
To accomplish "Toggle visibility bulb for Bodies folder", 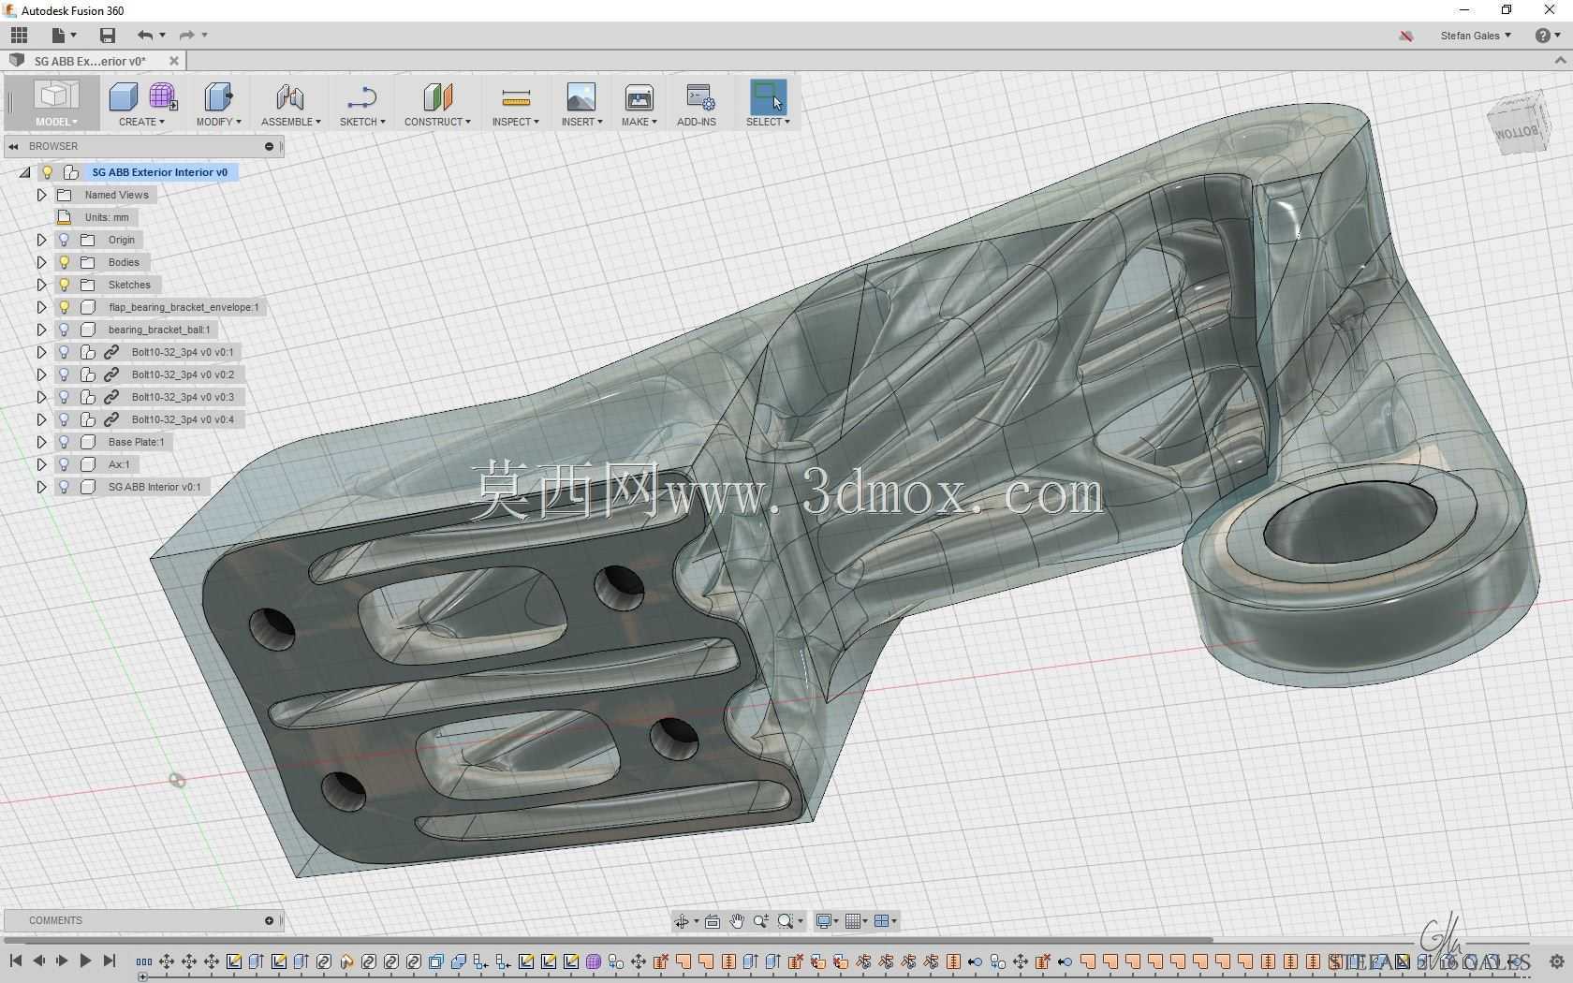I will point(65,262).
